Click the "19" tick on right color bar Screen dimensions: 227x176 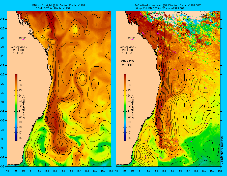coord(129,122)
